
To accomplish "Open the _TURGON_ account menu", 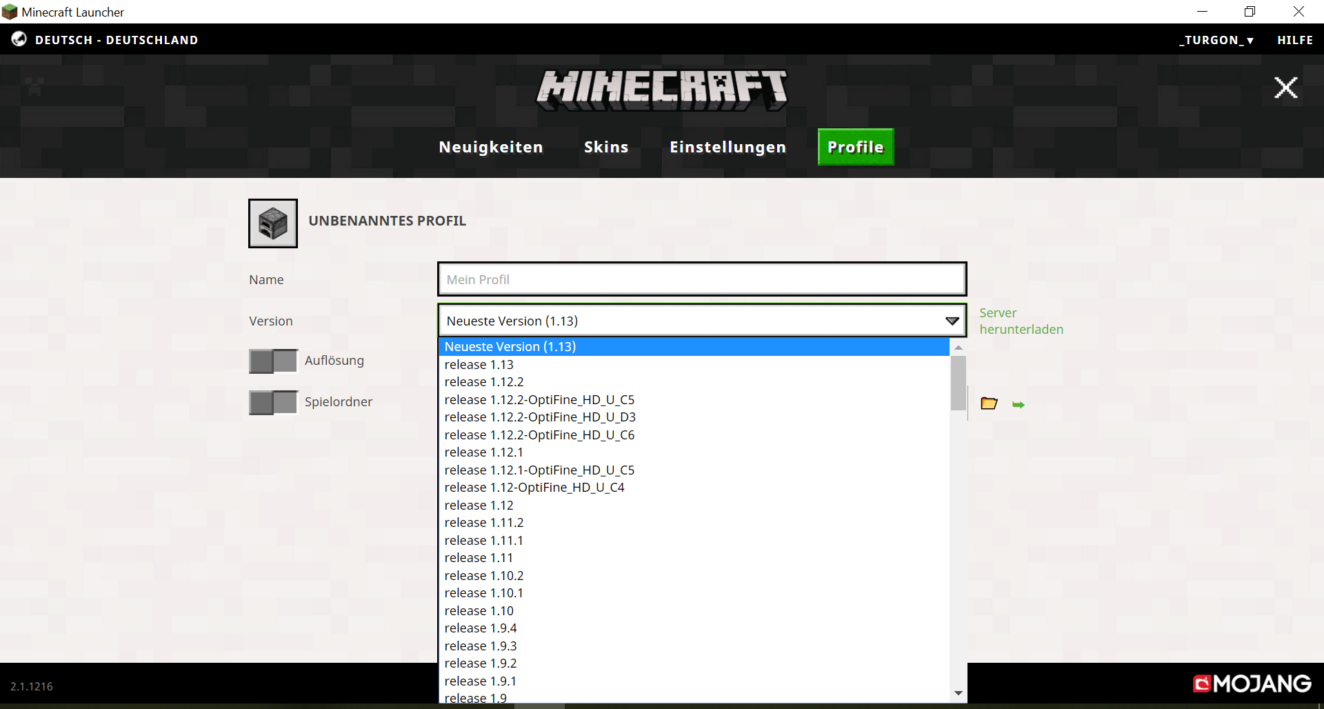I will pos(1216,40).
